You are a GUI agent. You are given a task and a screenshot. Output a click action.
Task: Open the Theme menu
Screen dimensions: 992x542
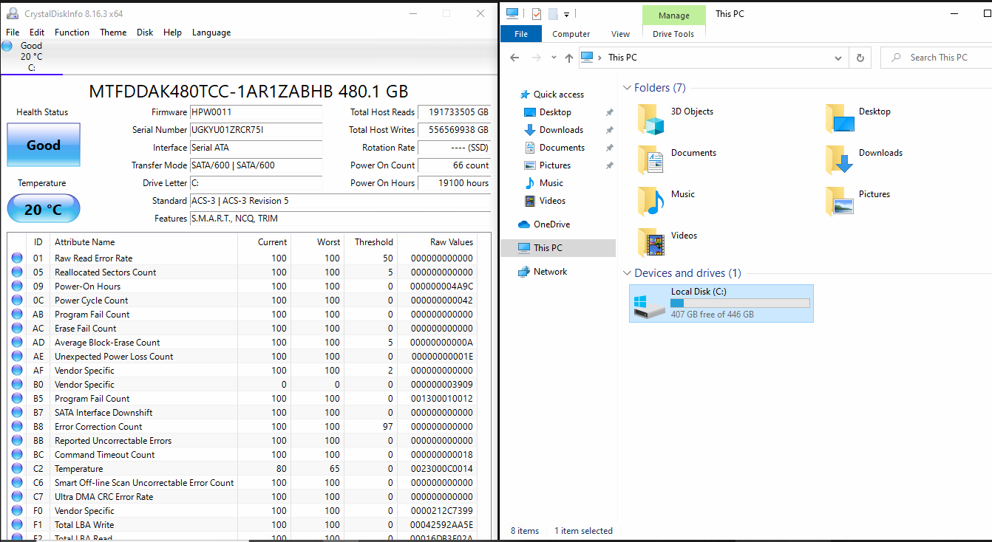pyautogui.click(x=113, y=32)
